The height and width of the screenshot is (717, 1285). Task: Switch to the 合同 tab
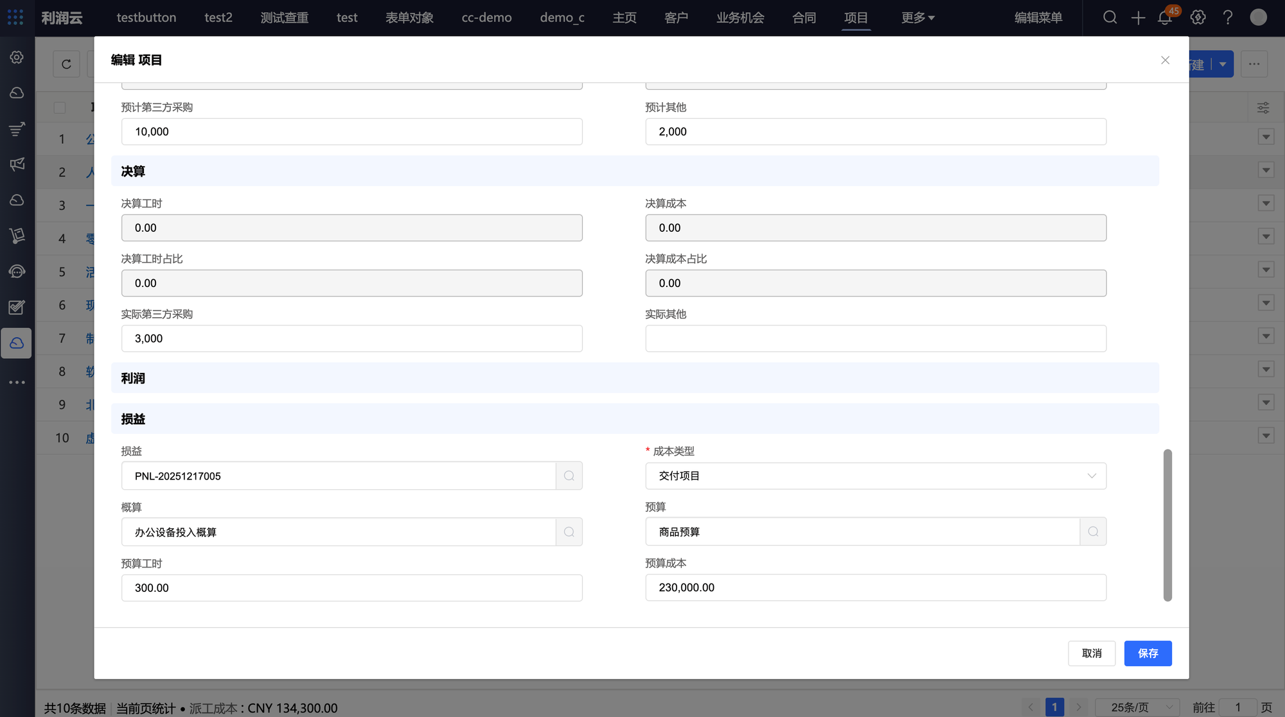[804, 17]
